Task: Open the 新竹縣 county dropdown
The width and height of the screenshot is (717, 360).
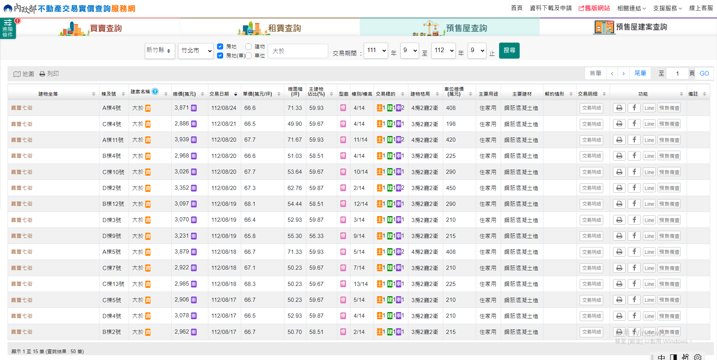Action: [160, 51]
